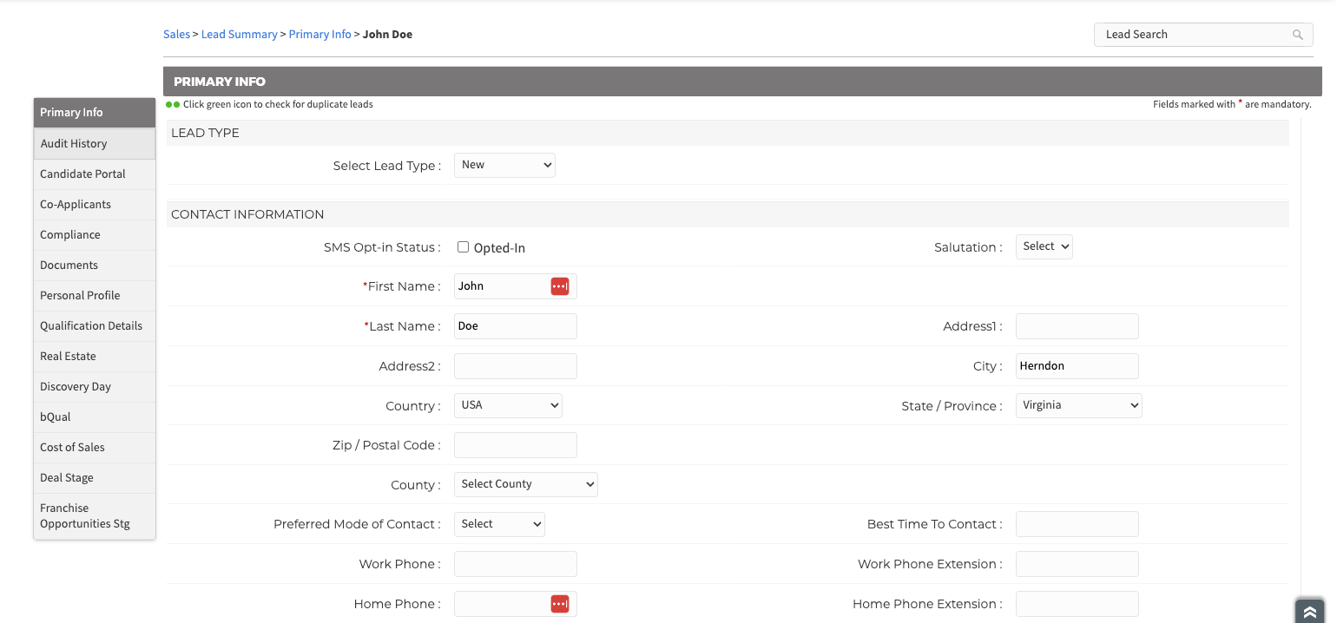Navigate to Lead Summary breadcrumb link

coord(239,35)
